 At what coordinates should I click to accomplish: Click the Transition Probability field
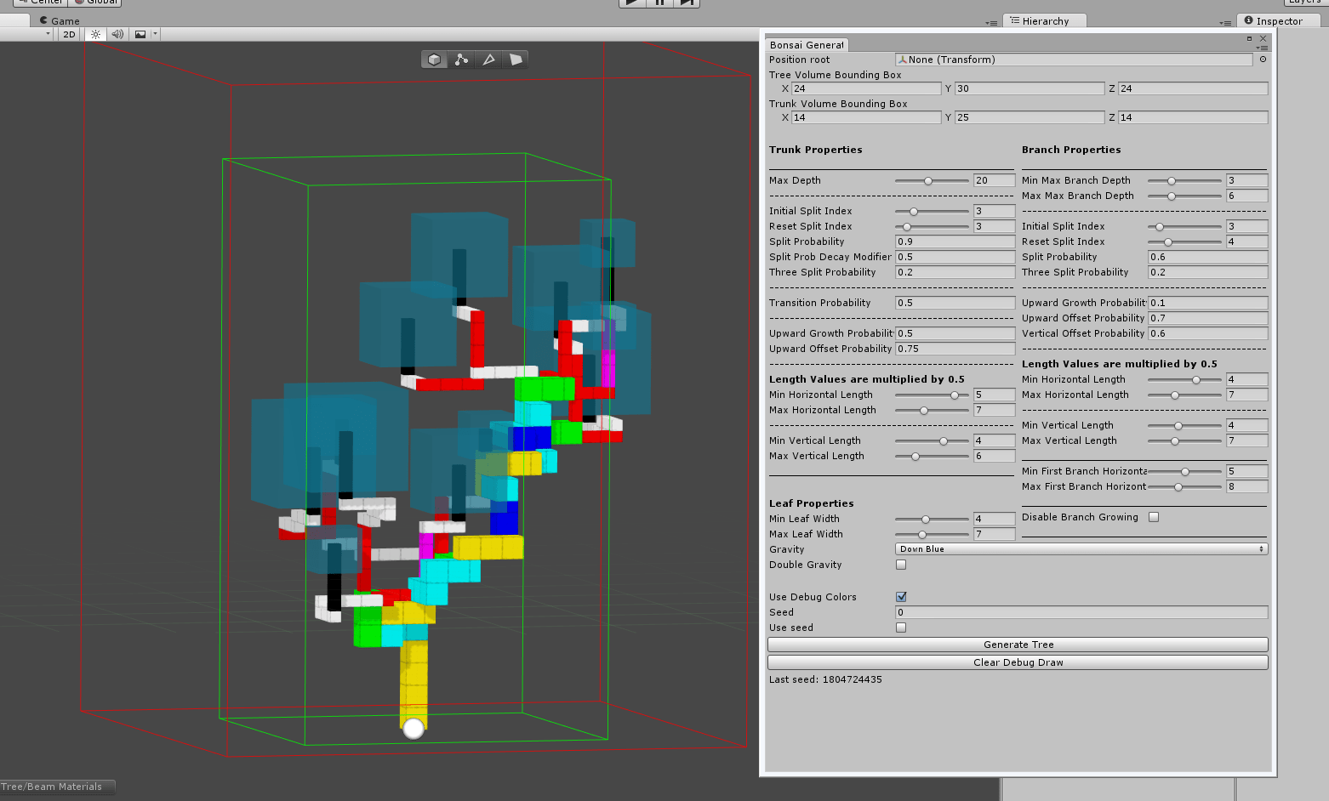click(x=955, y=303)
